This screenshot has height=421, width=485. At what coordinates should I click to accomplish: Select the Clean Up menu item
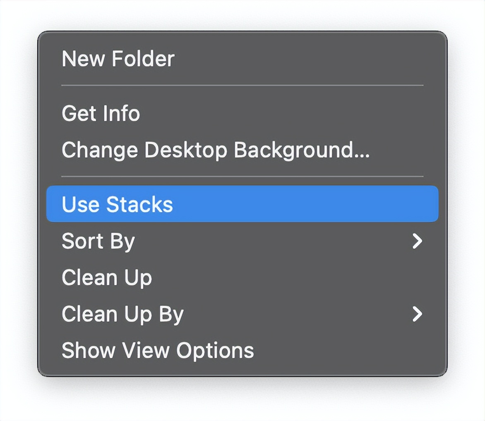(x=107, y=278)
